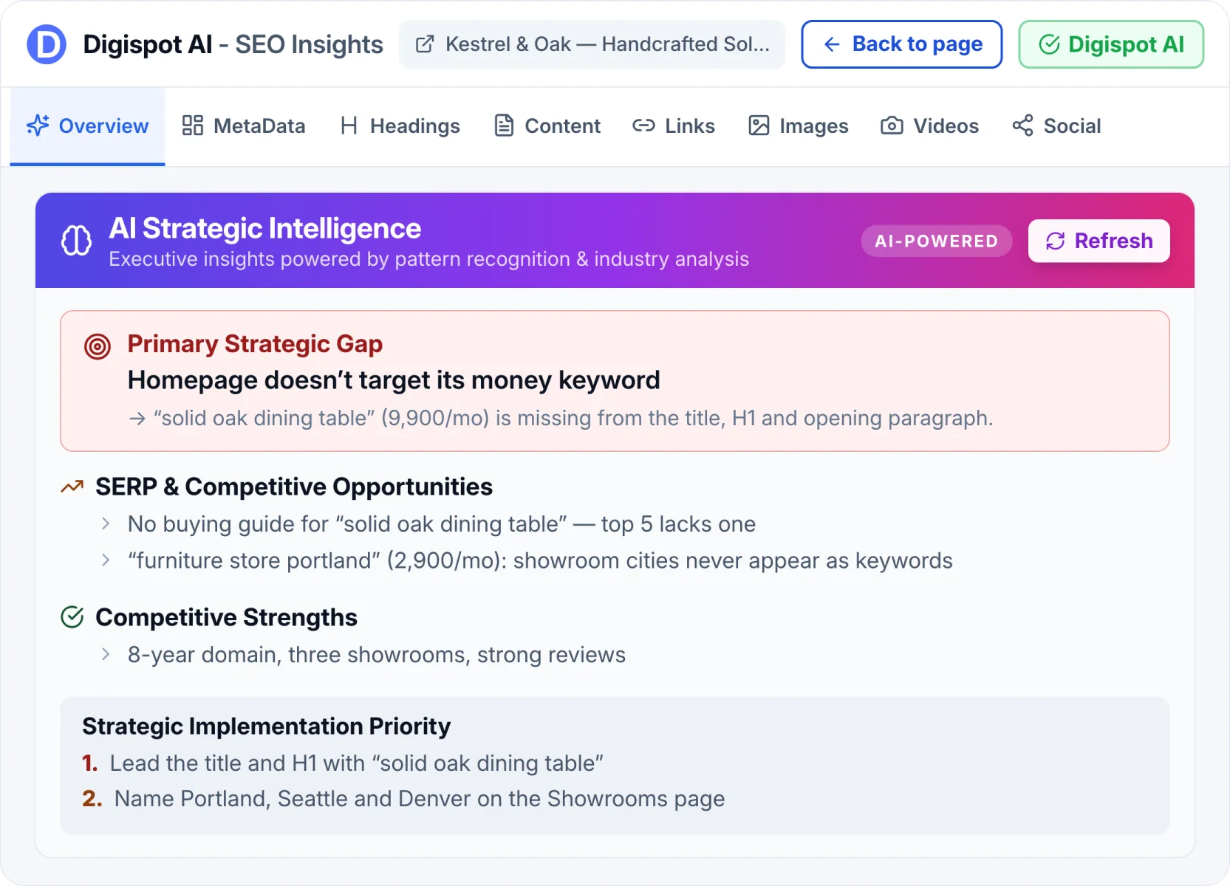Go to the Content tab
Viewport: 1230px width, 886px height.
(547, 126)
